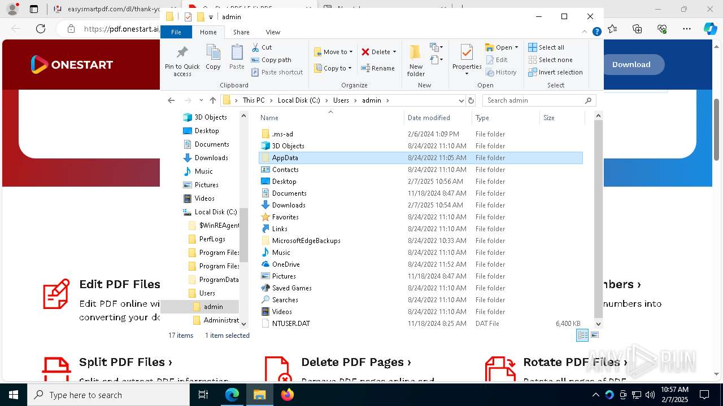Click Select none

click(x=550, y=60)
